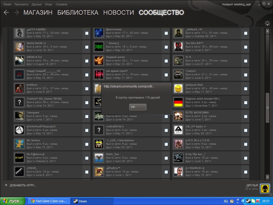Click the ((-=TAURUS=-)) face avatar

[178, 172]
